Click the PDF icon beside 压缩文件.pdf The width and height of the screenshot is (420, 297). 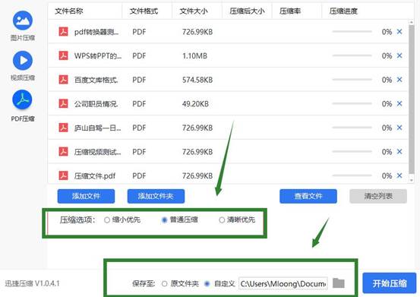[x=64, y=175]
